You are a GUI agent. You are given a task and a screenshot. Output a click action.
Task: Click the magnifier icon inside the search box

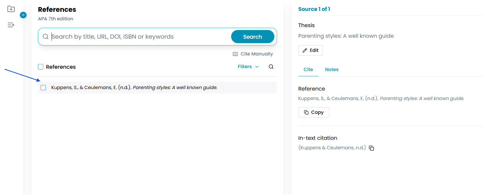tap(46, 37)
